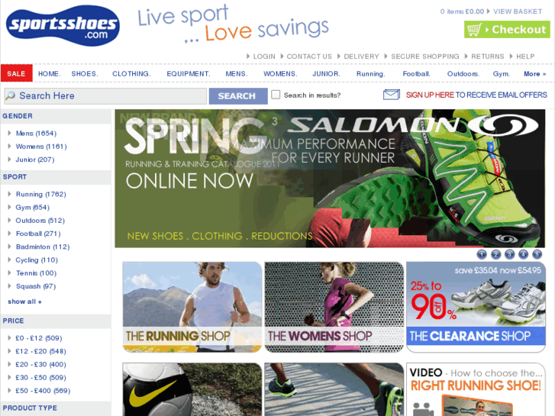
Task: Click the email envelope sign-up icon
Action: (392, 95)
